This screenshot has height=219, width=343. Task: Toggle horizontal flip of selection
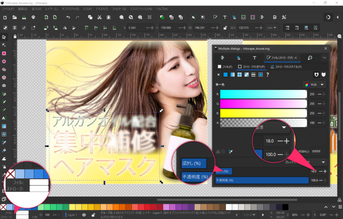(65, 28)
